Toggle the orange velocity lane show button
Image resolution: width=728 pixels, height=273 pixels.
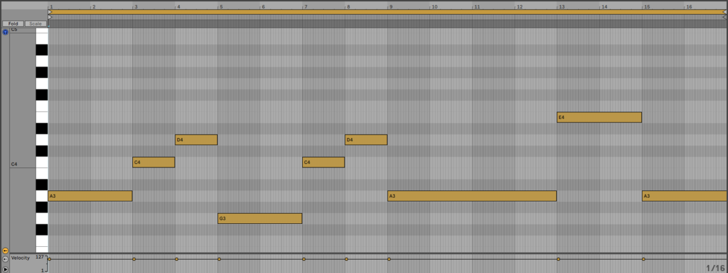tap(5, 251)
